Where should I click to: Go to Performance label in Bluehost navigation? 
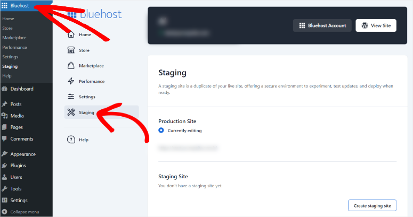point(92,81)
